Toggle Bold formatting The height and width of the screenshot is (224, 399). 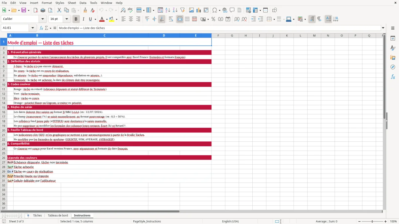pos(76,19)
